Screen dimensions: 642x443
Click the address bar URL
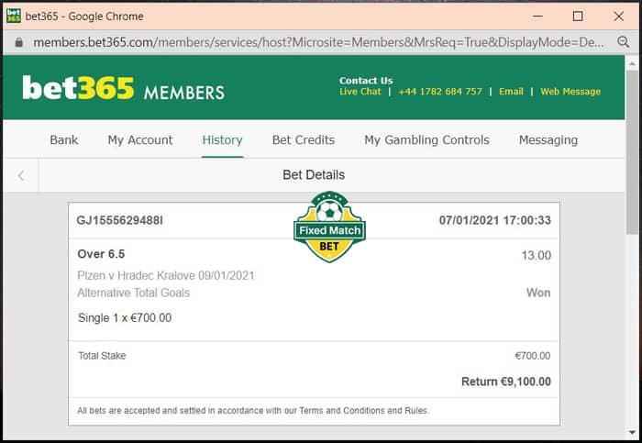tap(318, 42)
